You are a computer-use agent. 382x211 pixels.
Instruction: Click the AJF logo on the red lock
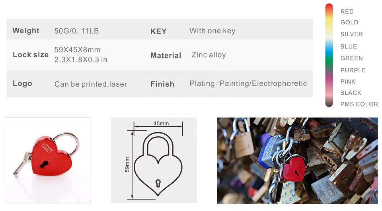(x=47, y=148)
